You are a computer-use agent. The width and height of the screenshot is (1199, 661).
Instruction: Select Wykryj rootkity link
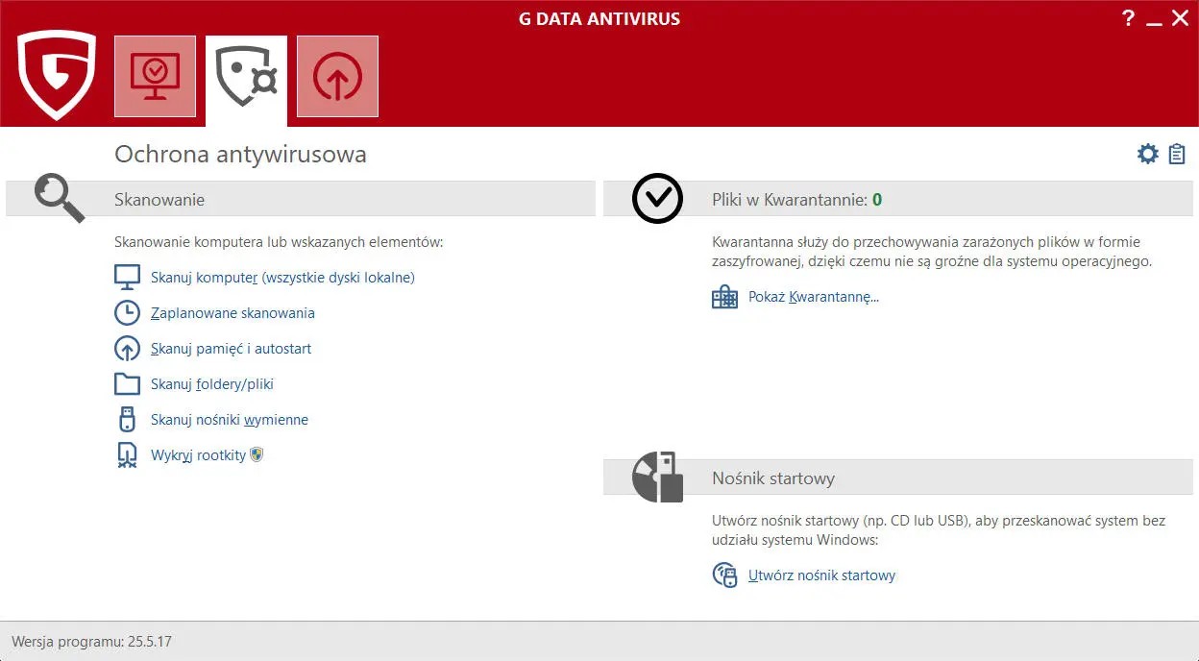pos(198,455)
